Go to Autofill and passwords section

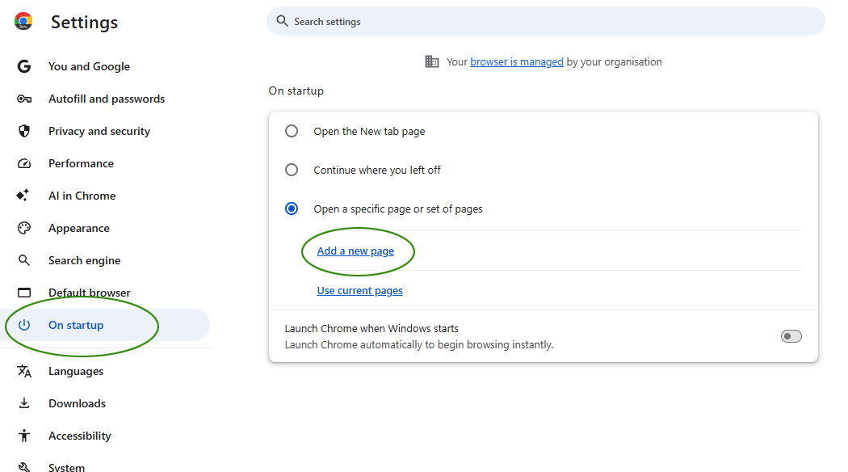[x=106, y=99]
